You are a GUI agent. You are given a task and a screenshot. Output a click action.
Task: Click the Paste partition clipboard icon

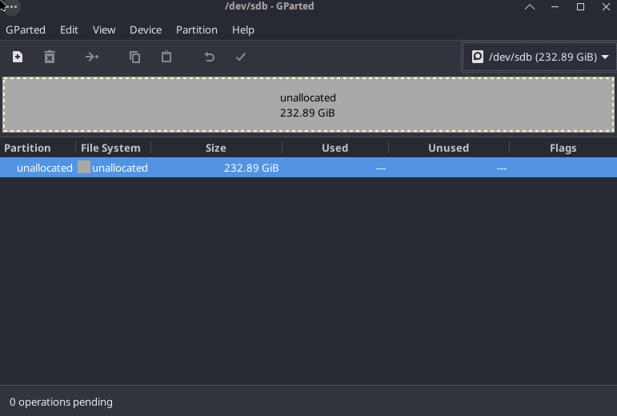166,57
